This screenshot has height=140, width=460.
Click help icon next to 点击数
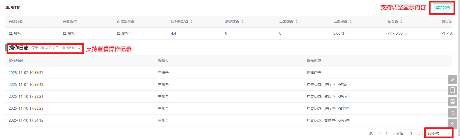pyautogui.click(x=291, y=22)
